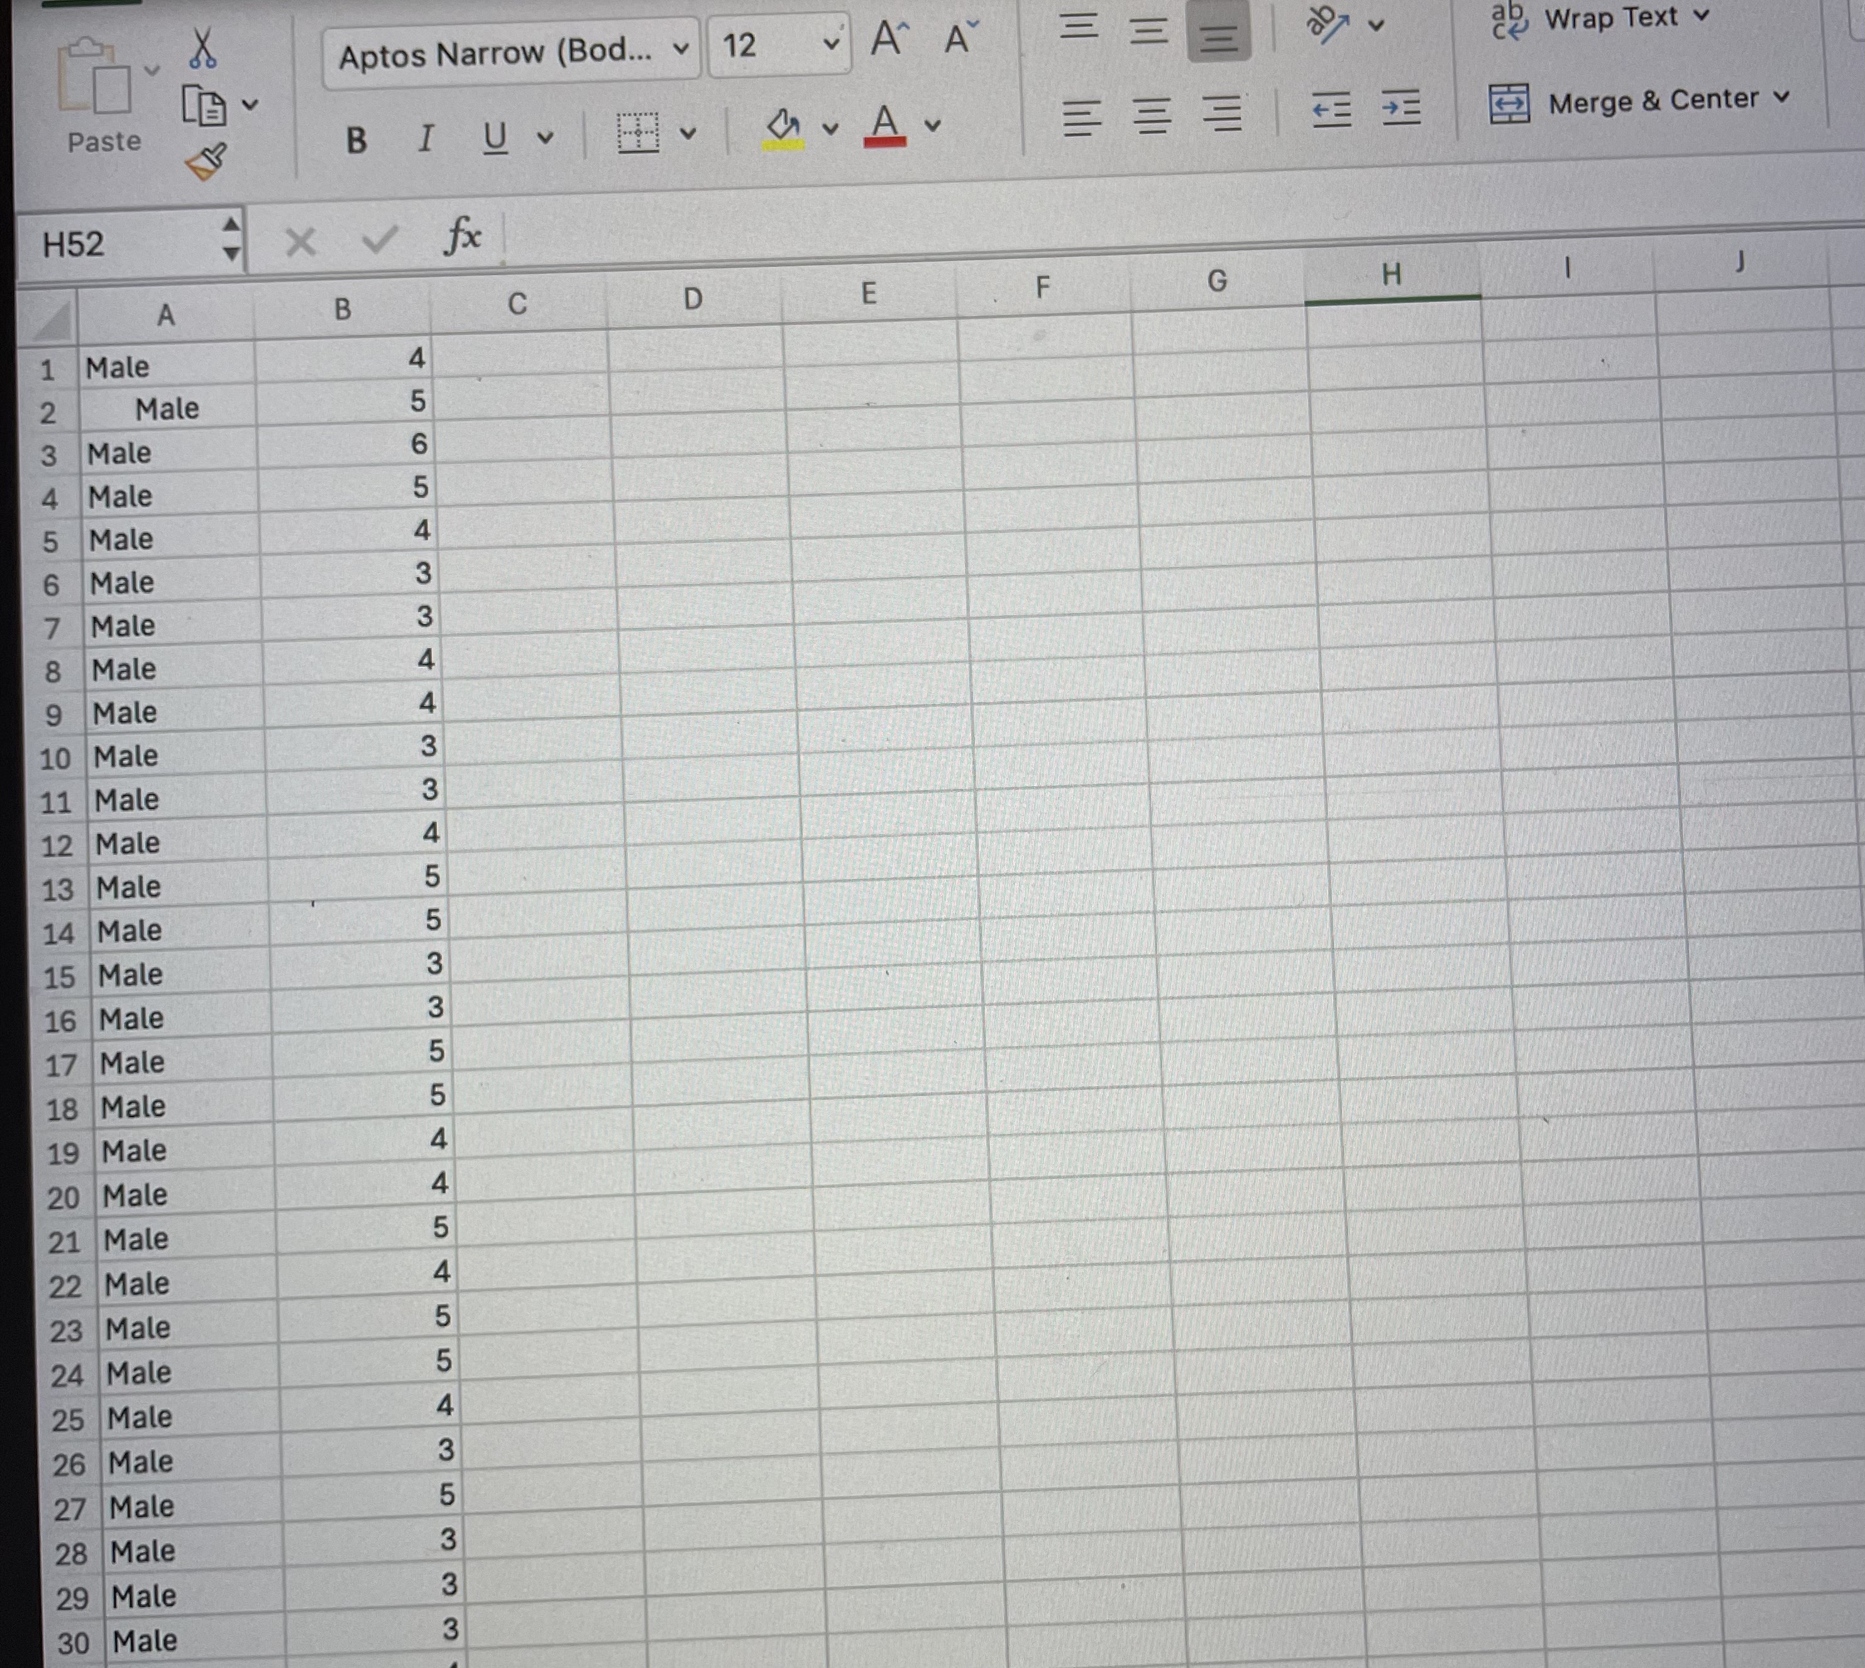
Task: Increase the font size
Action: coord(887,38)
